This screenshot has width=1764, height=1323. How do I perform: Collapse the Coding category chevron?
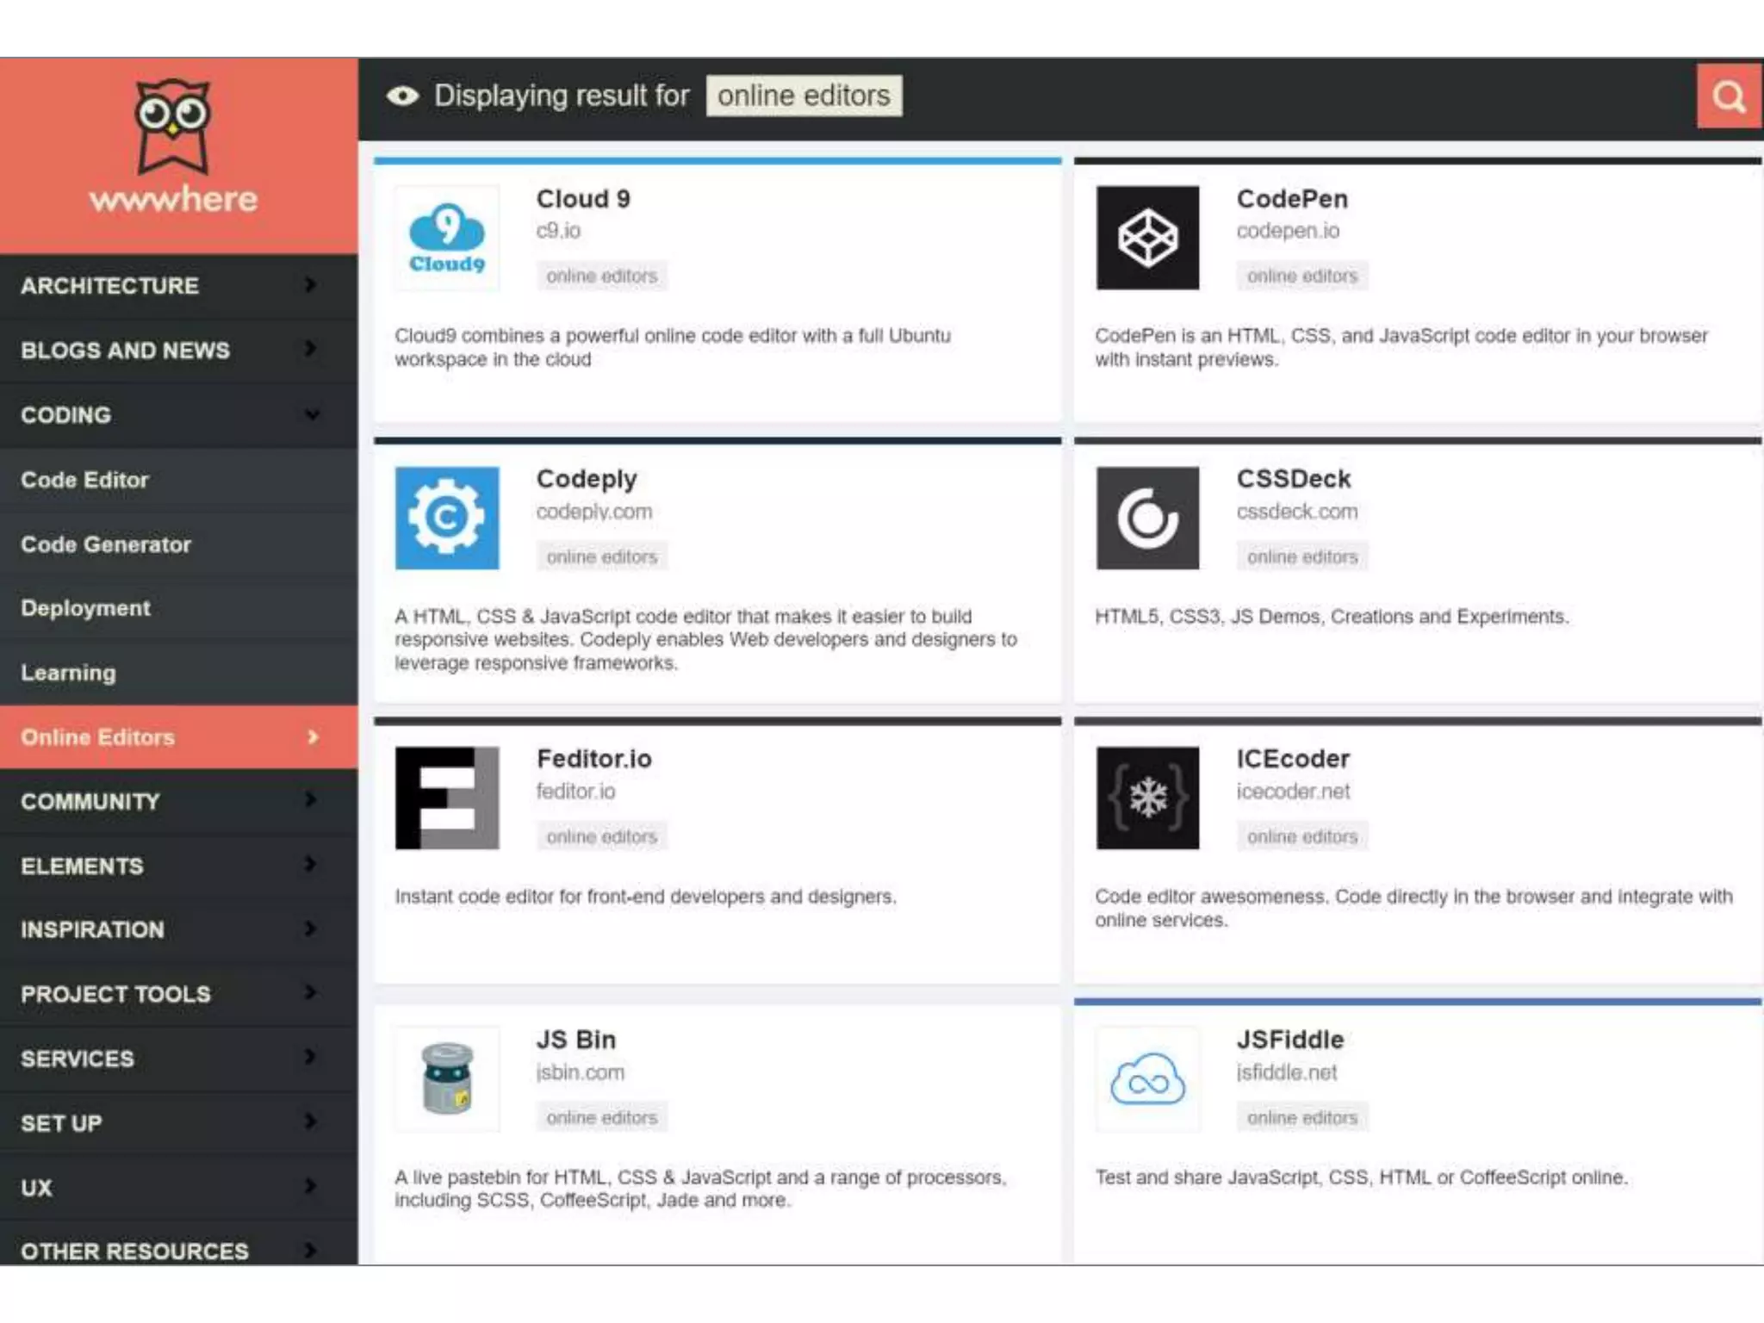[312, 414]
